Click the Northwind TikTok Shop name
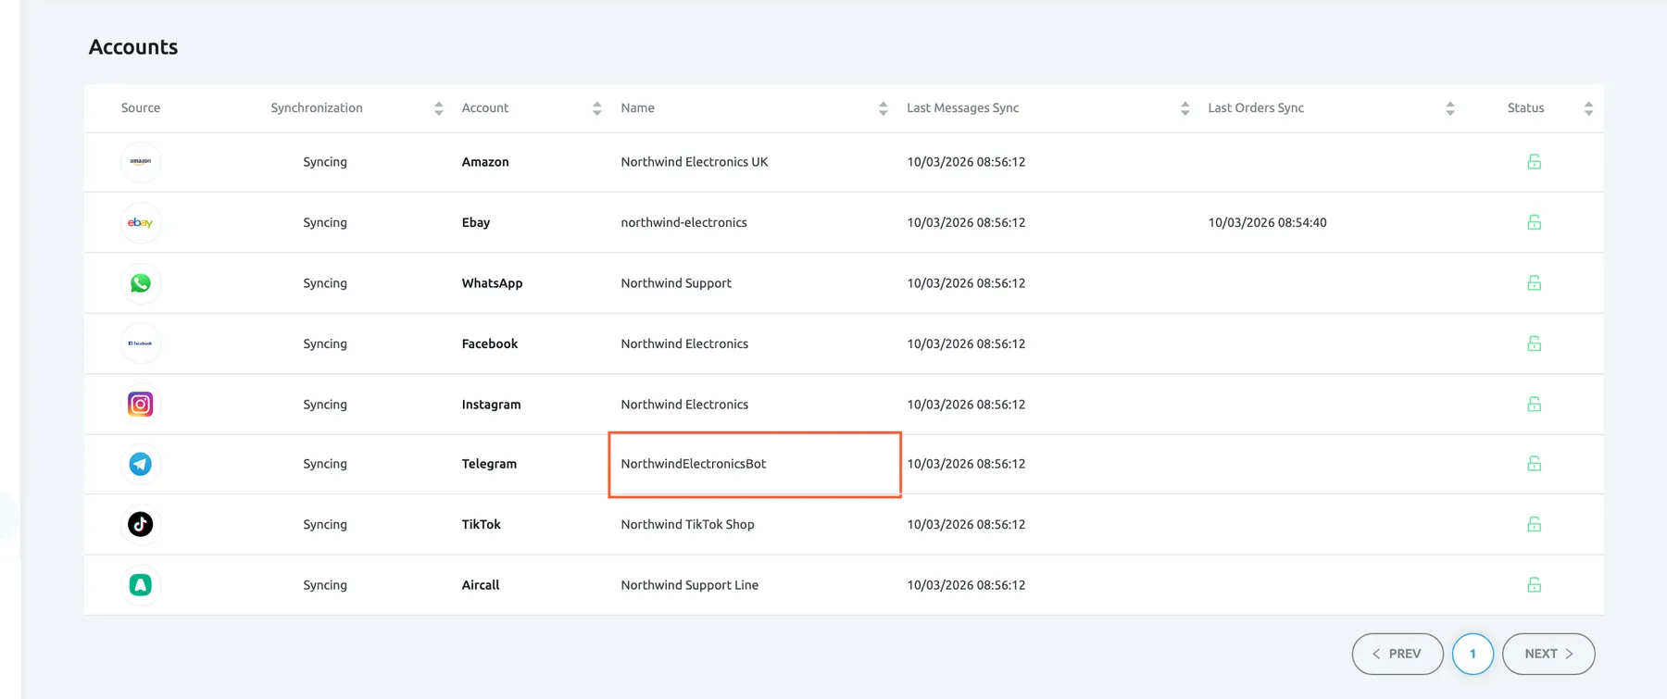Viewport: 1667px width, 699px height. tap(687, 525)
